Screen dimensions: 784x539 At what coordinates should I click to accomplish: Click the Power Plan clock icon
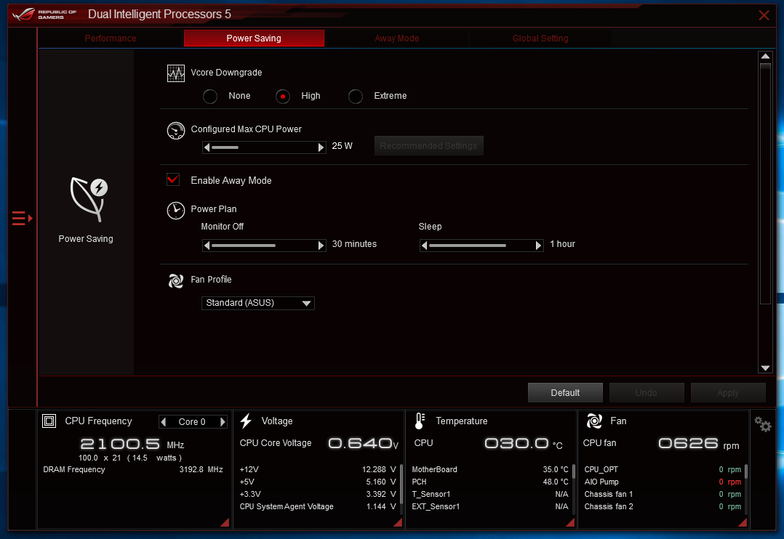(x=175, y=211)
